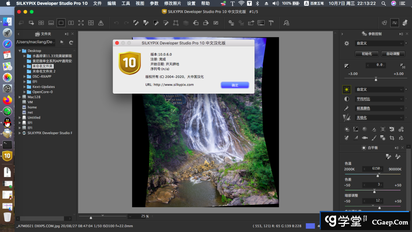
Task: Select the crop tool icon
Action: [392, 138]
